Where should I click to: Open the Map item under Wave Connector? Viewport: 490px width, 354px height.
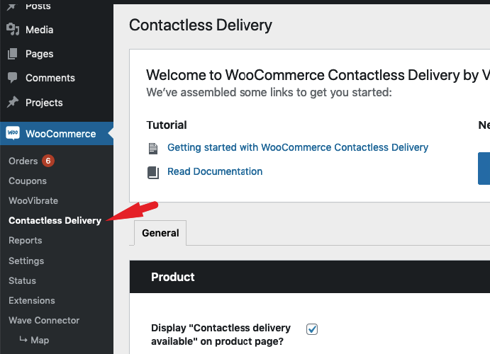pyautogui.click(x=34, y=340)
